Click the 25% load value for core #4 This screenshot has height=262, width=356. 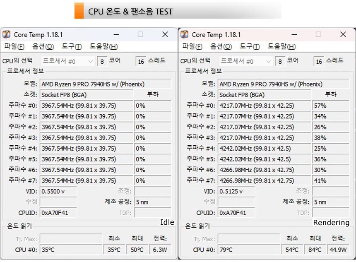[x=331, y=149]
